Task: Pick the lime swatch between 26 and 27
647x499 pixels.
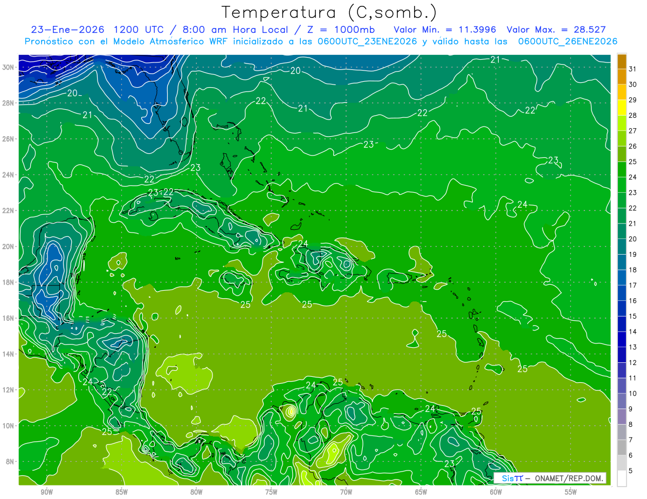Action: (x=622, y=138)
